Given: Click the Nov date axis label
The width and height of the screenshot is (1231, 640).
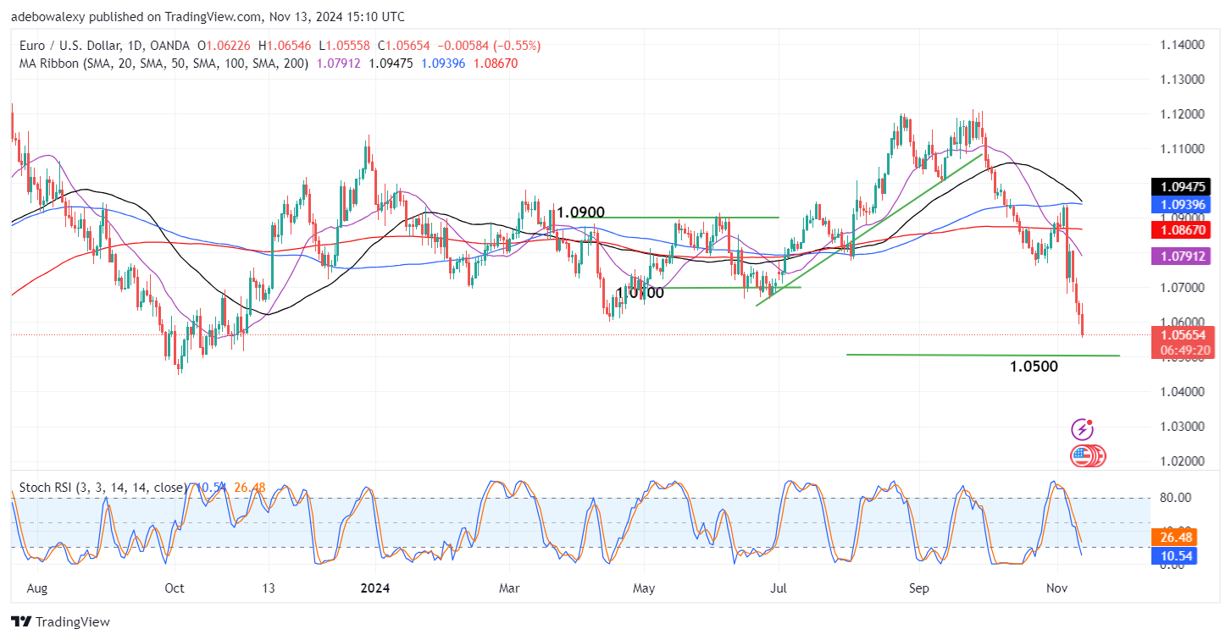Looking at the screenshot, I should (1056, 587).
